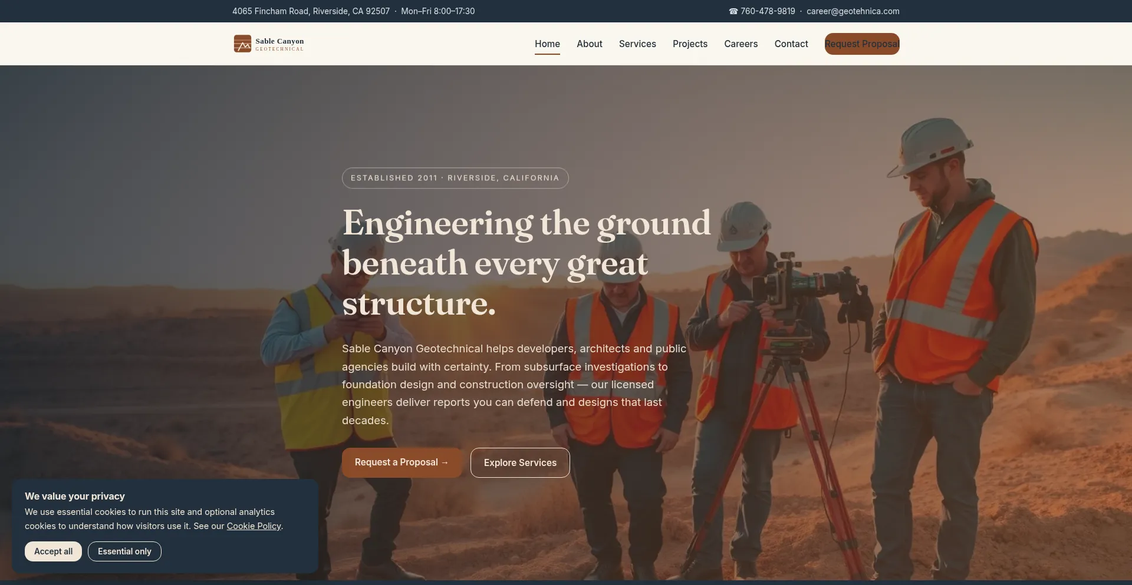
Task: Choose Essential only cookies
Action: (124, 551)
